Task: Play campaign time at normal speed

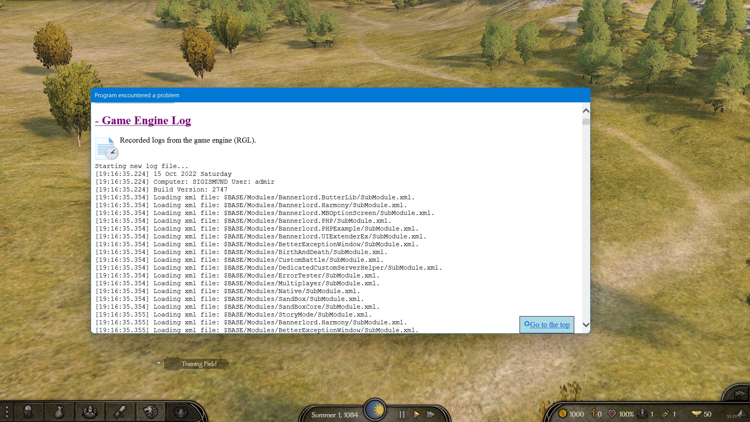Action: coord(416,415)
